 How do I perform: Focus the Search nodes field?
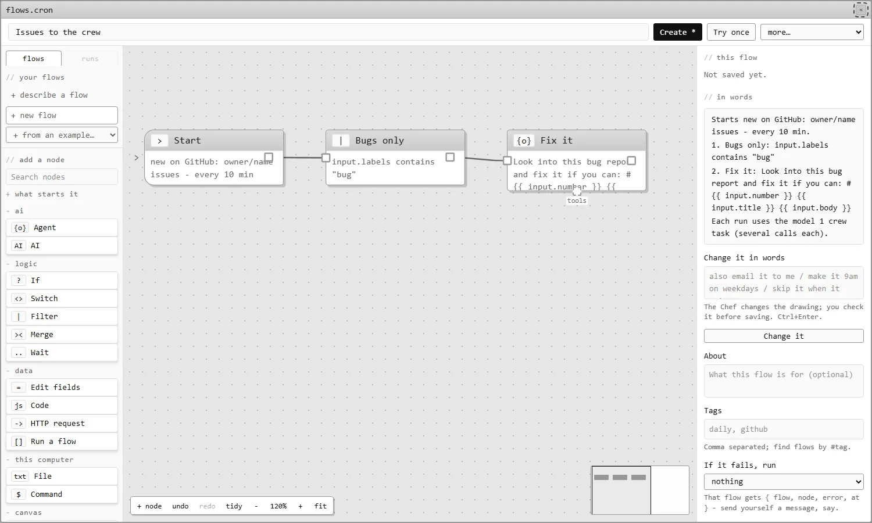[62, 177]
